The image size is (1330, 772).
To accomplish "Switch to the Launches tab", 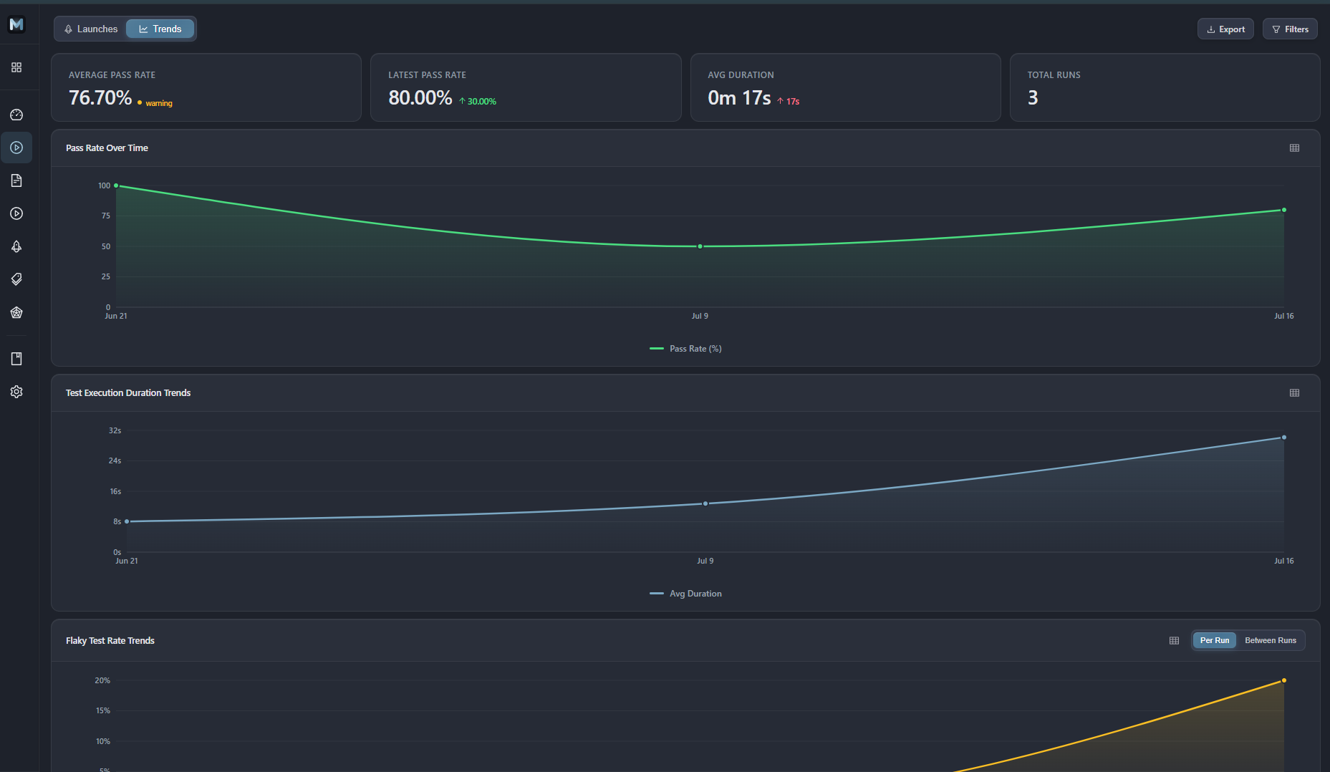I will point(90,29).
